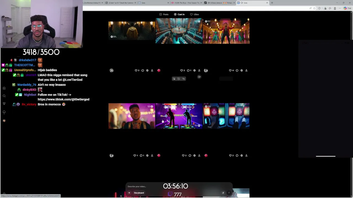Remix the top row post with 2 likes

[x=194, y=70]
